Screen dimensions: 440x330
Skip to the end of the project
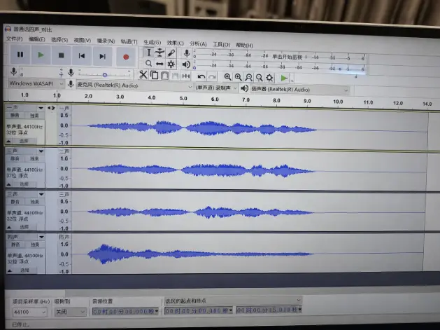[102, 57]
